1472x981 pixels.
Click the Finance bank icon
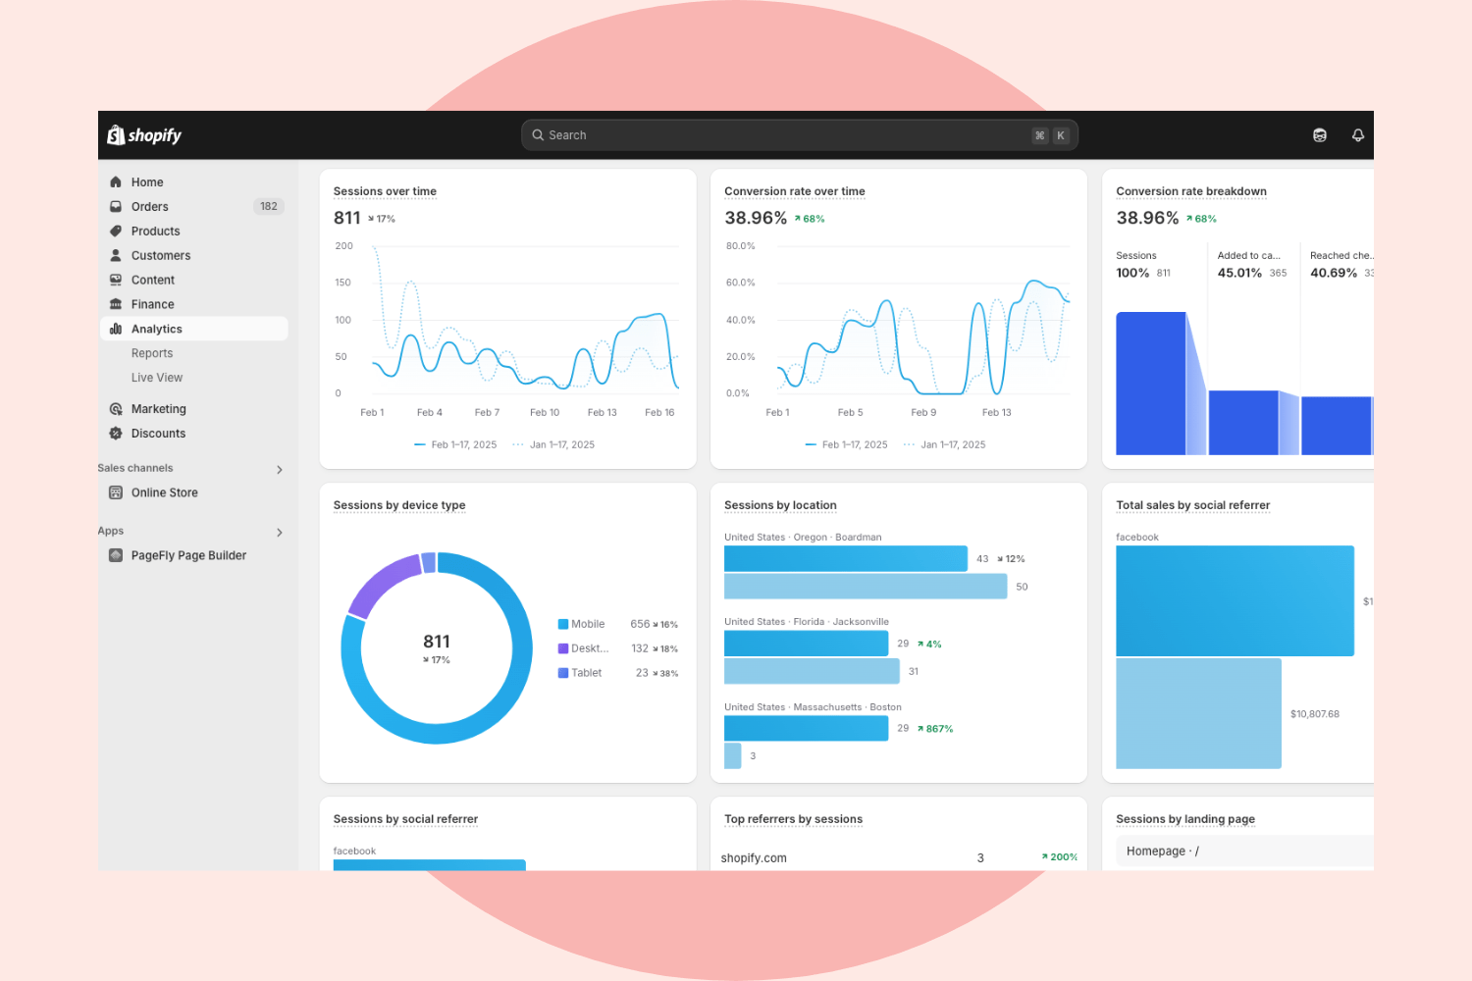pos(116,304)
